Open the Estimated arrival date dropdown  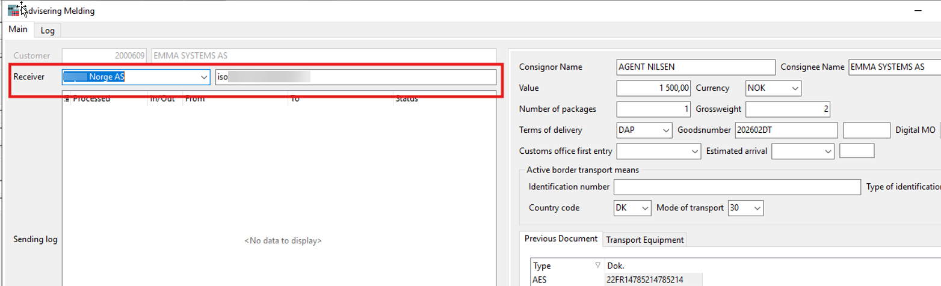click(828, 151)
